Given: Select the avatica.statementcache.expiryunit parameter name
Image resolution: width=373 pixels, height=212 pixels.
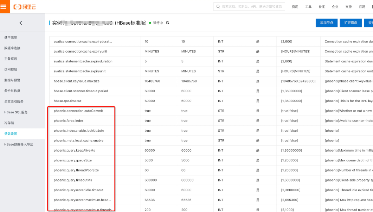Looking at the screenshot, I should (80, 71).
